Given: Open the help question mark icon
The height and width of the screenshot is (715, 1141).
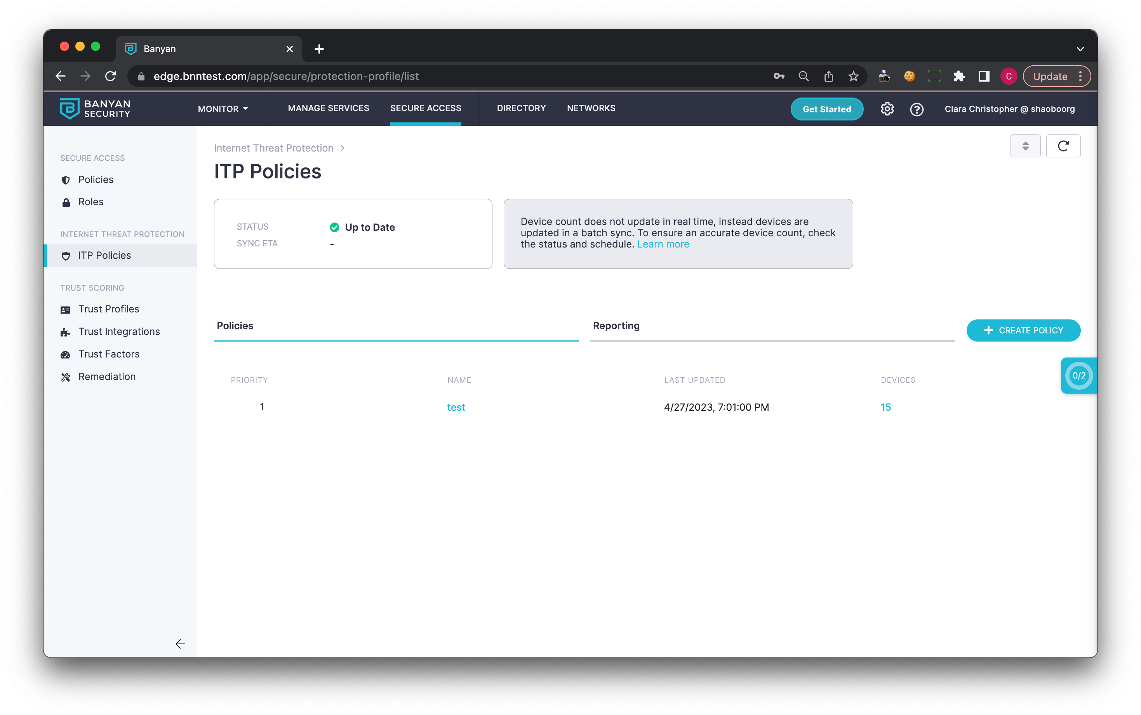Looking at the screenshot, I should pyautogui.click(x=917, y=109).
